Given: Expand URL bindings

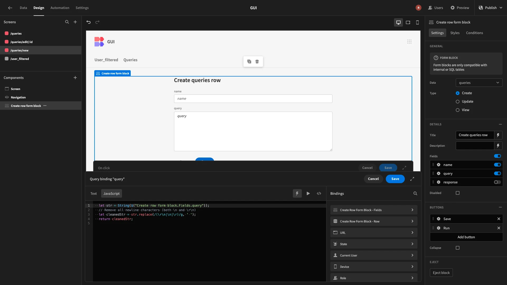Looking at the screenshot, I should pos(374,233).
